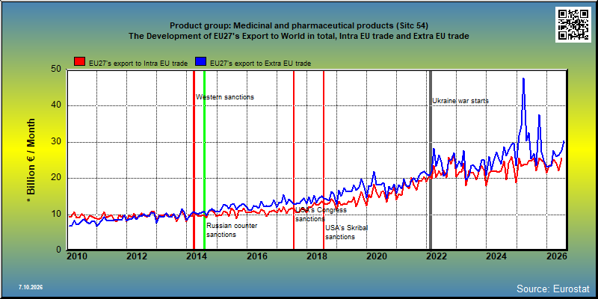Viewport: 598px width, 299px height.
Task: Click the x-axis label 2018
Action: tap(316, 256)
